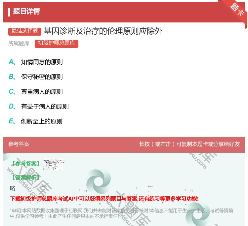This screenshot has width=248, height=226.
Task: Select option B 保守秘密的原则
Action: tap(36, 77)
